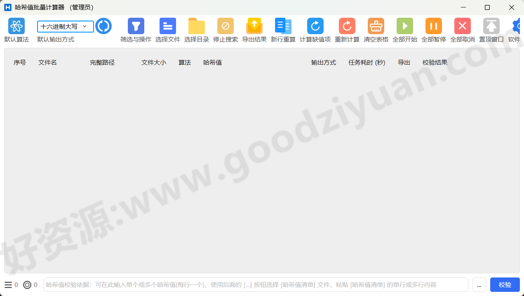
Task: Click 计算缺值项 to compute missing values
Action: point(315,26)
